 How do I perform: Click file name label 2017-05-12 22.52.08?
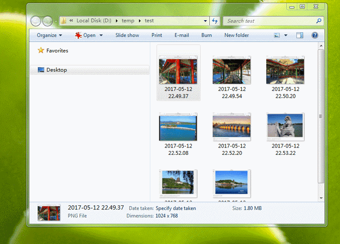coord(178,150)
